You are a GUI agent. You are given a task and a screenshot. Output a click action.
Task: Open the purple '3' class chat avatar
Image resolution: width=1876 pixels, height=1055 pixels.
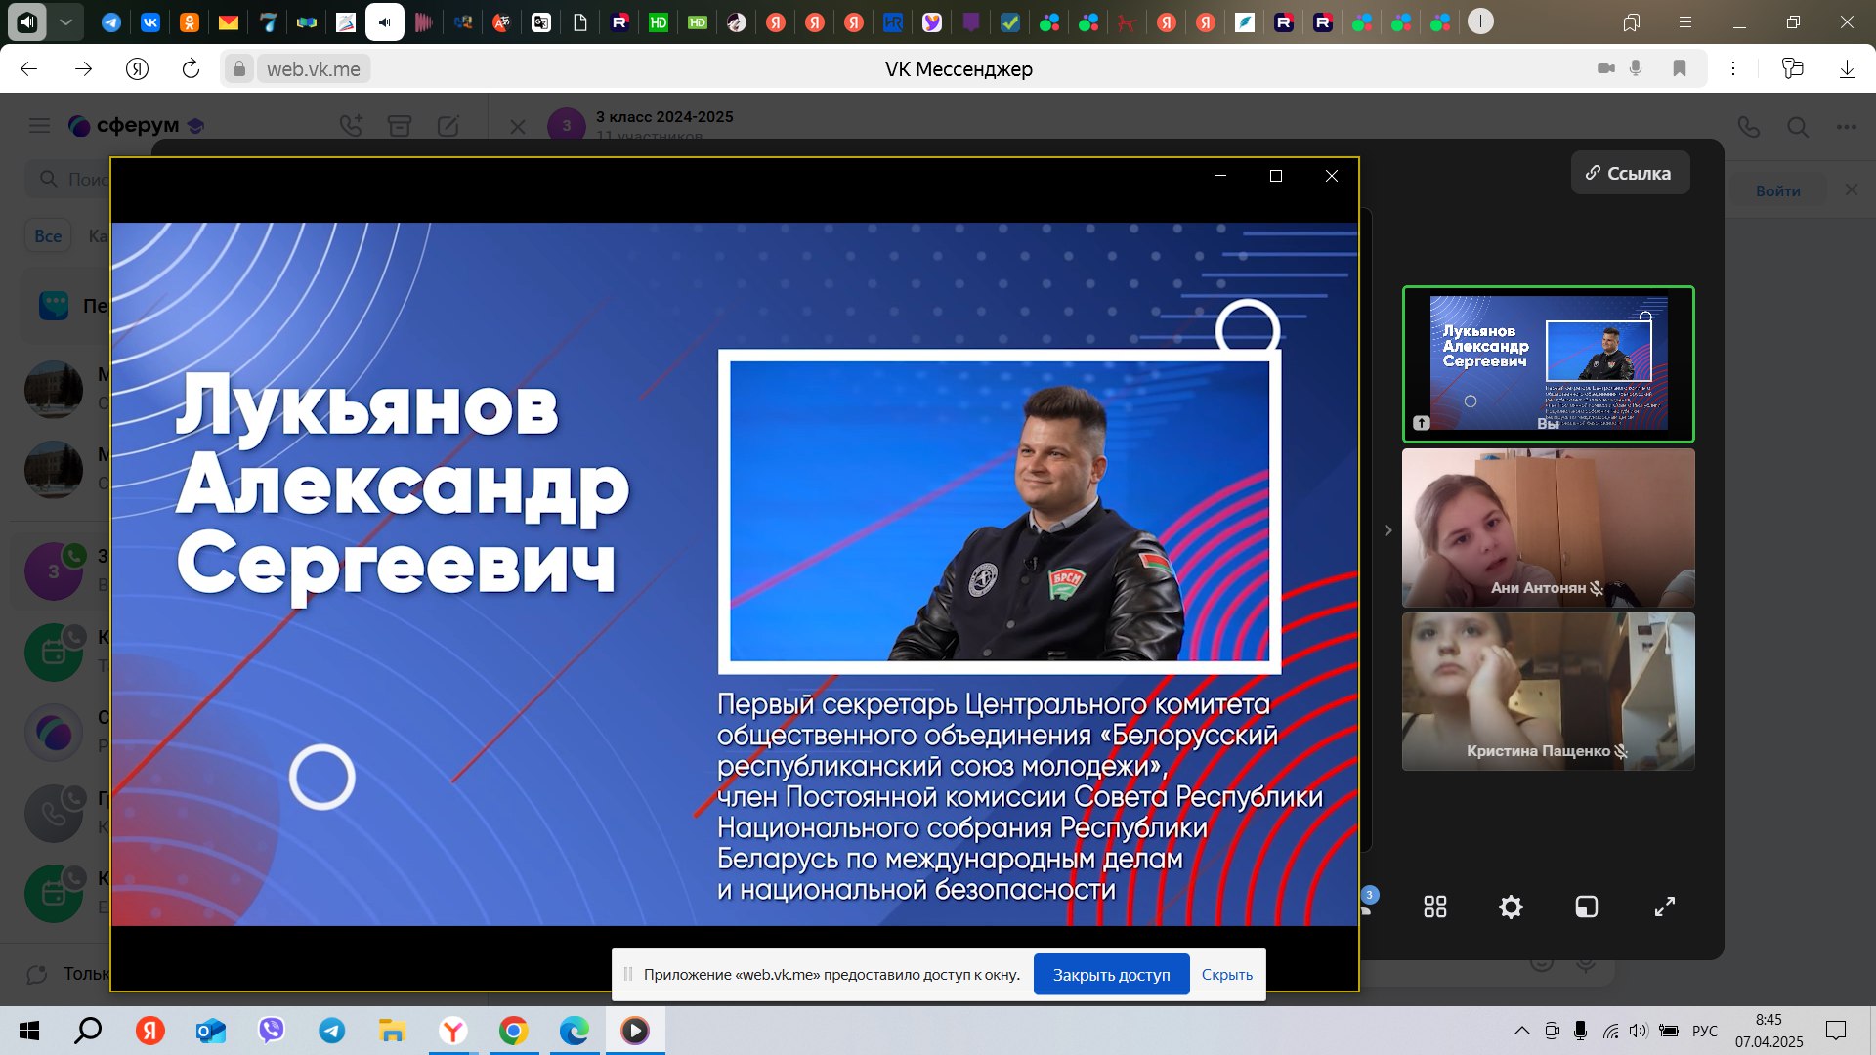(x=54, y=571)
